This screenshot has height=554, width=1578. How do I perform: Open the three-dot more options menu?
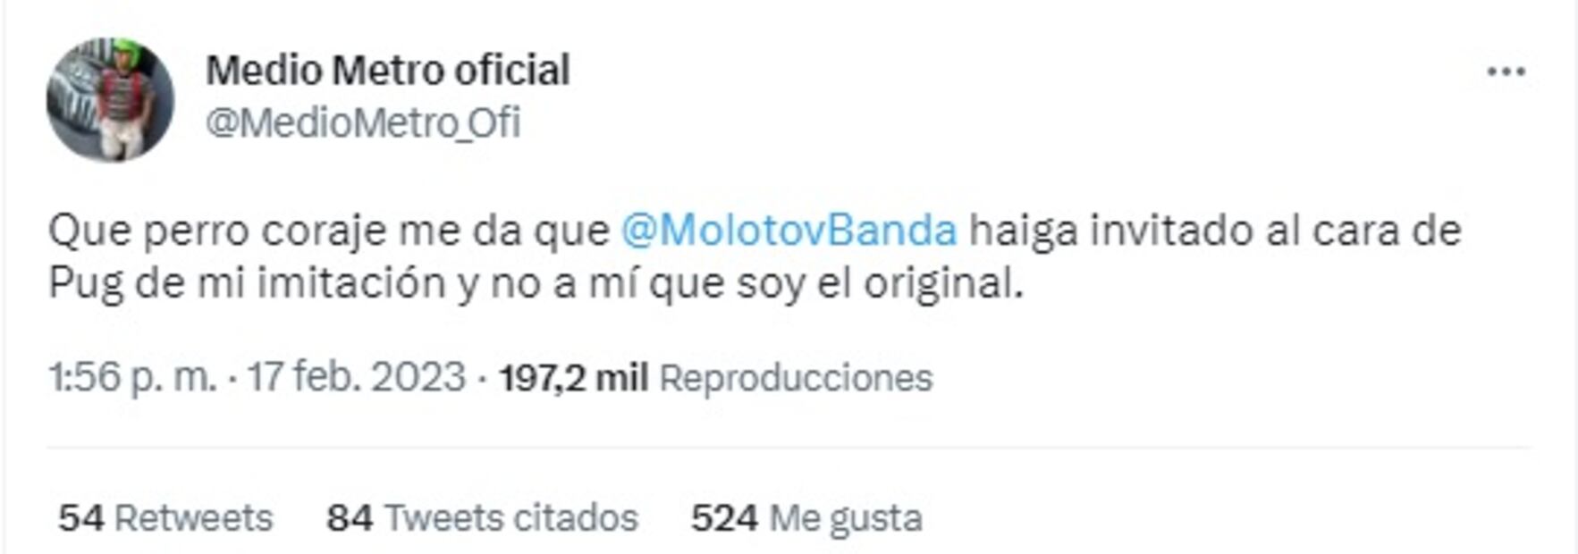(1506, 71)
